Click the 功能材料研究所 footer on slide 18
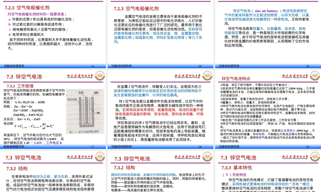Viewport: 321px width, 192px height. [122, 147]
